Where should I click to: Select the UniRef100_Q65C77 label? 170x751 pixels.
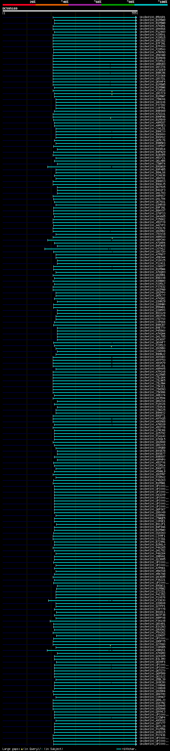[152, 296]
